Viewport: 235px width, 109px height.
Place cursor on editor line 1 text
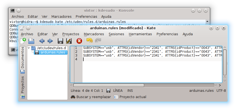pos(152,48)
